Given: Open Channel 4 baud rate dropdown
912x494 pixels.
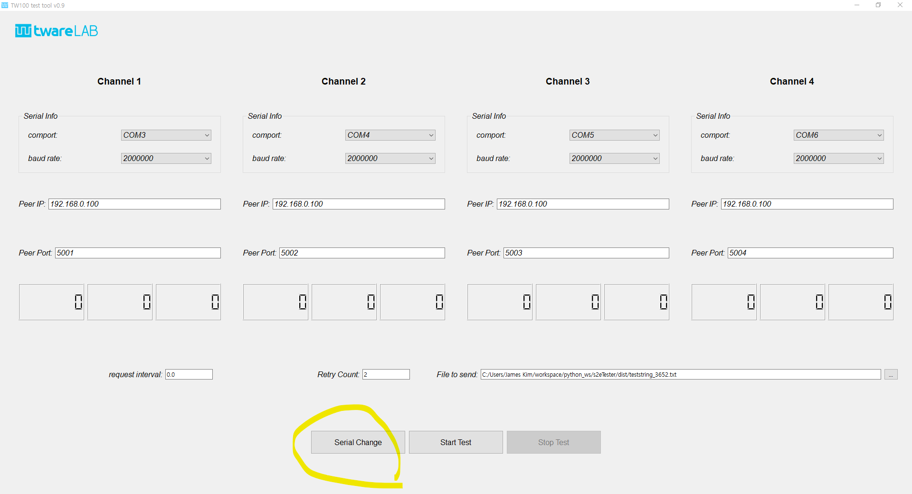Looking at the screenshot, I should [838, 158].
